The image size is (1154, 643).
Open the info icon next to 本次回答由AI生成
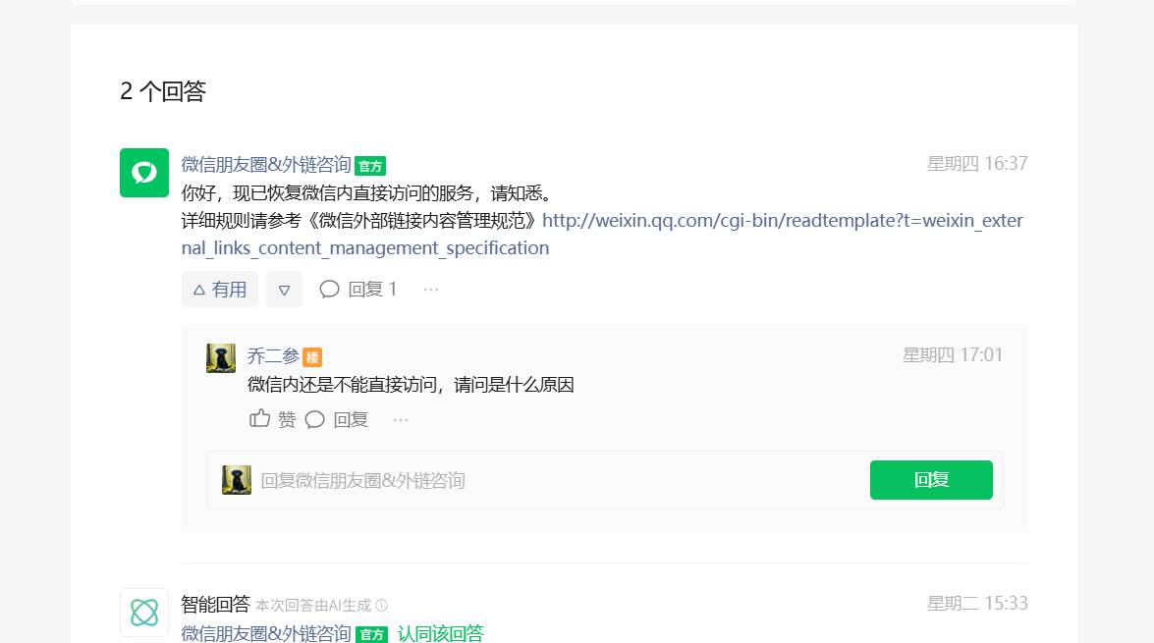tap(381, 606)
